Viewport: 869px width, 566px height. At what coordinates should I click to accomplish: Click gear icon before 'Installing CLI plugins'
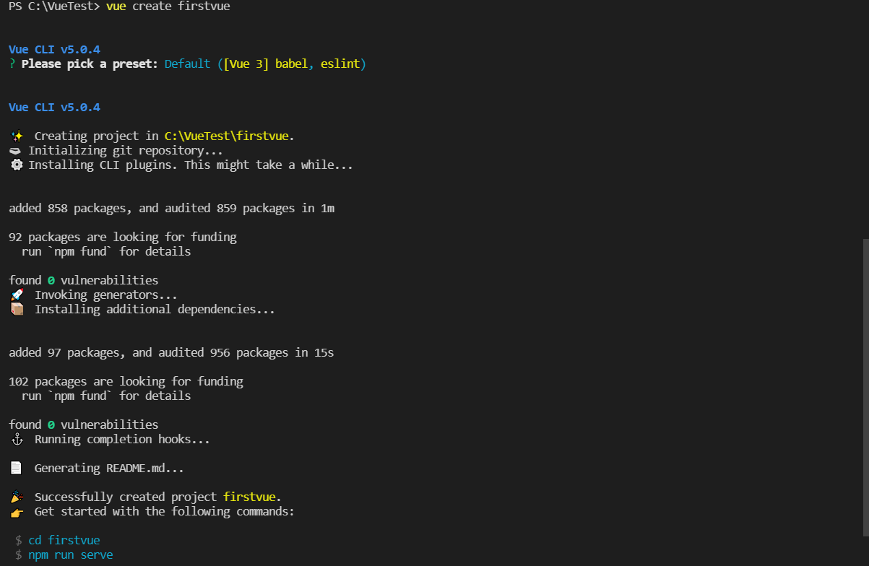16,165
